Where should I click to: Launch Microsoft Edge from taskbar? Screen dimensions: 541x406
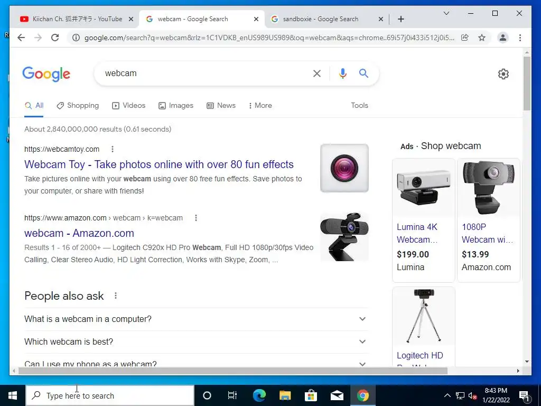click(259, 395)
